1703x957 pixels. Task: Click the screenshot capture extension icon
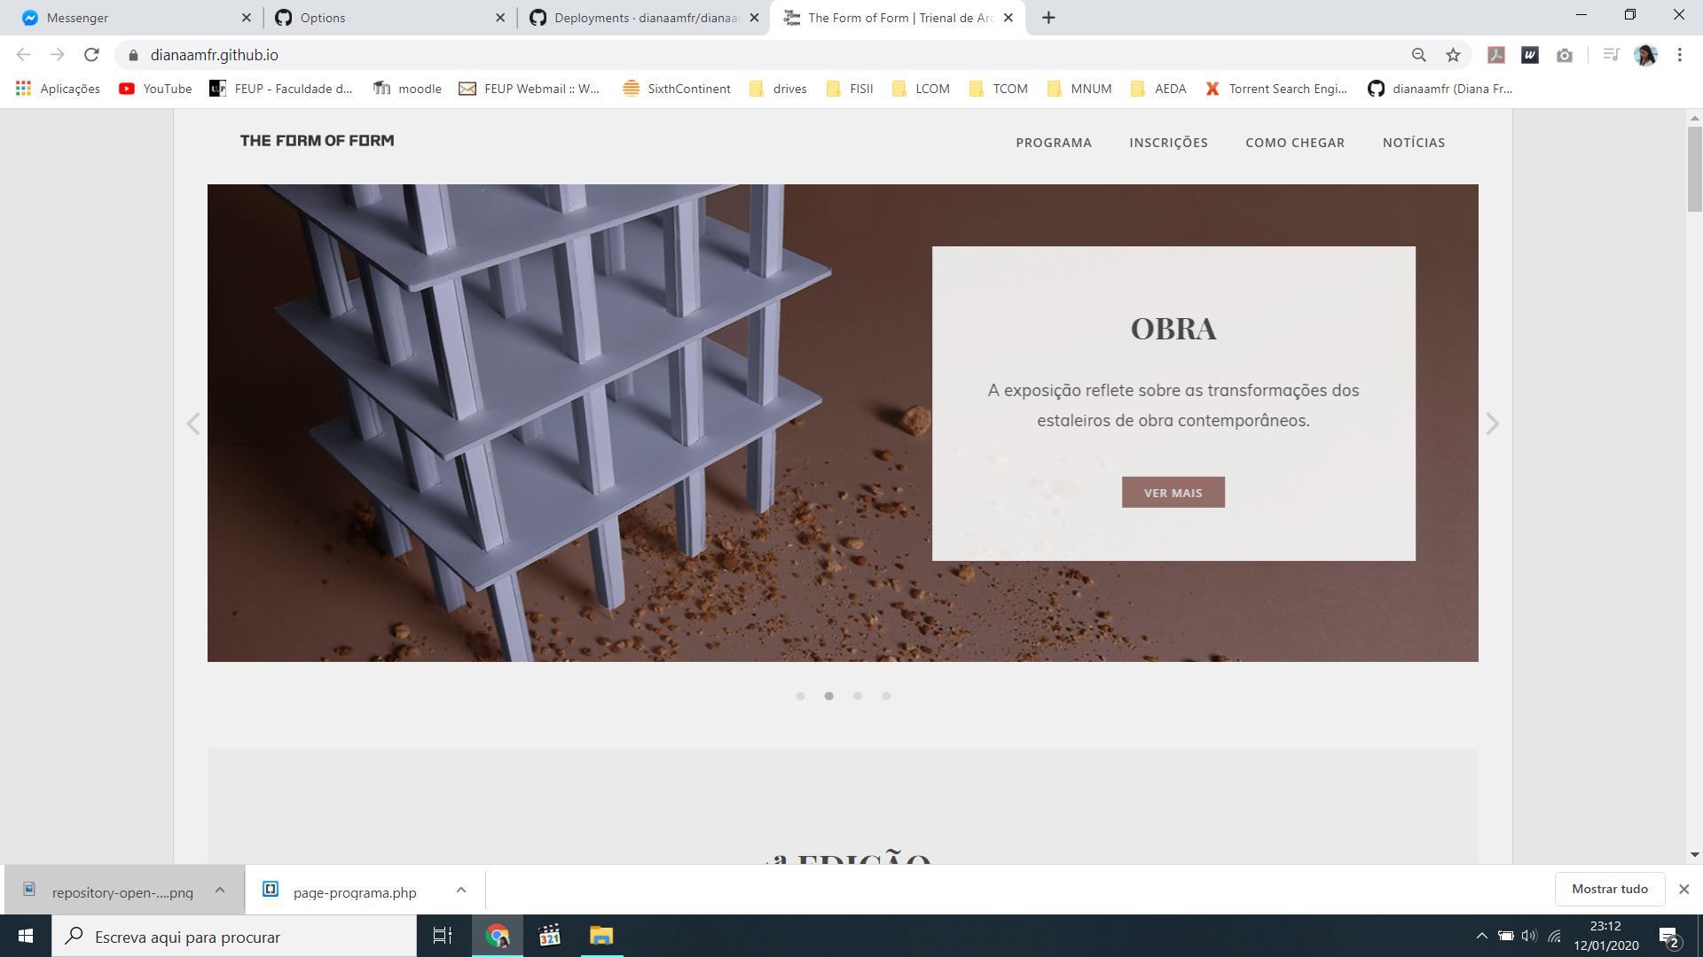pos(1564,55)
